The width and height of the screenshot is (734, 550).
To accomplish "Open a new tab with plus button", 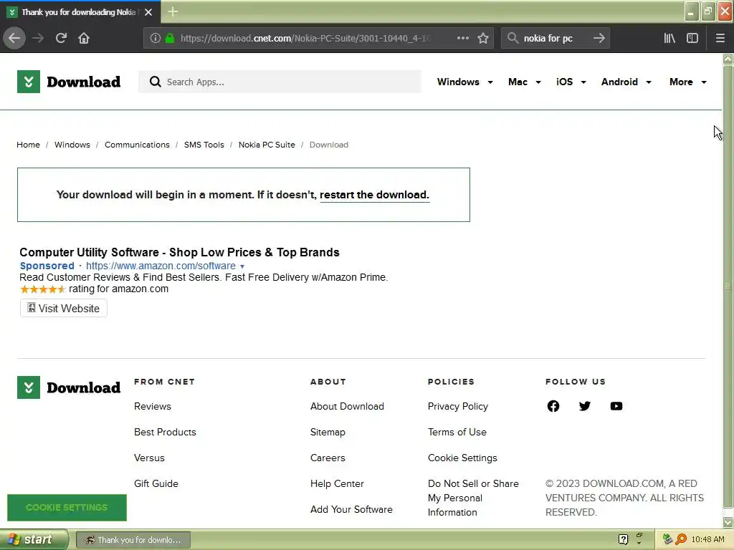I will (173, 11).
